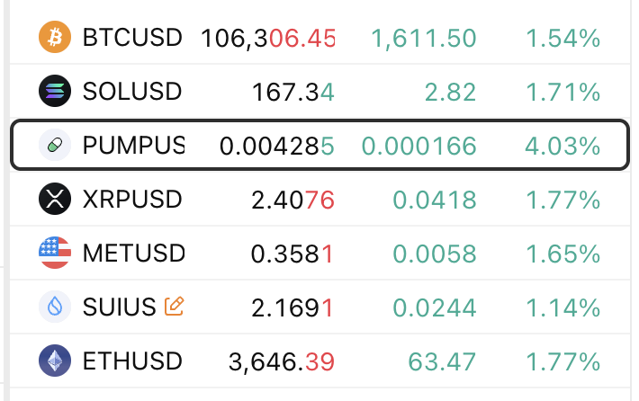Click the XRP logo icon

[55, 200]
